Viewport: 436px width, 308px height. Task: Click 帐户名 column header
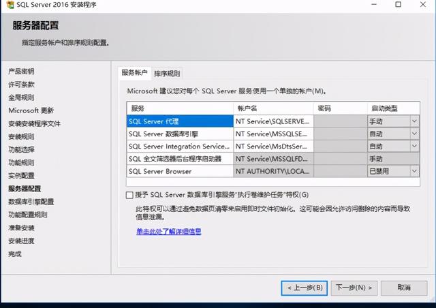click(273, 108)
